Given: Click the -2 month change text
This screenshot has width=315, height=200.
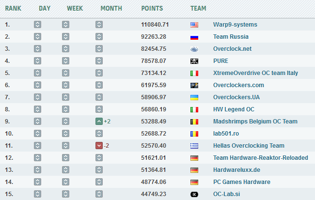Looking at the screenshot, I should (107, 146).
